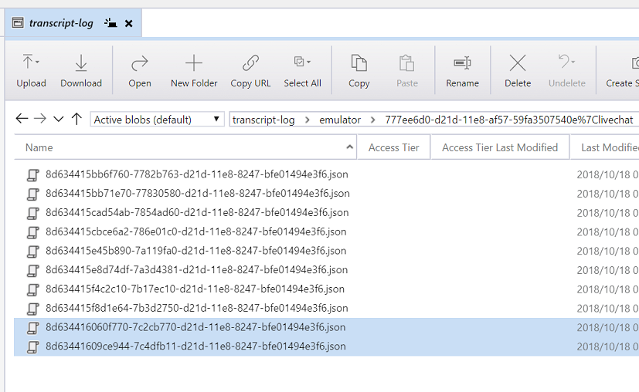Select file 8d634415f8d1e64-7b3d2750 json
Screen dimensions: 639x392
pos(197,308)
